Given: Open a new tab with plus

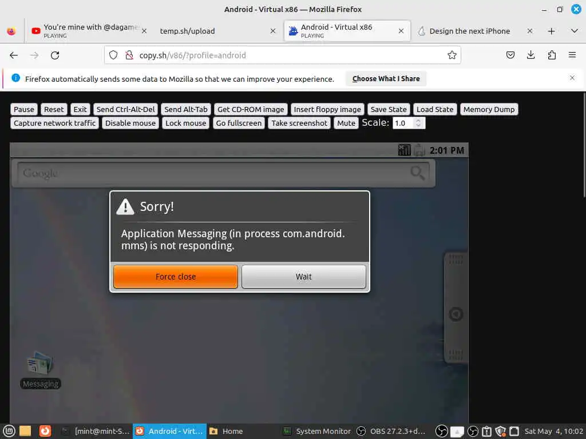Looking at the screenshot, I should click(x=551, y=31).
